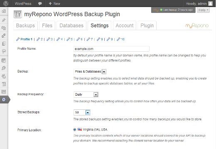Select Virginia (VA), USA primary location
This screenshot has height=149, width=216.
coord(75,130)
